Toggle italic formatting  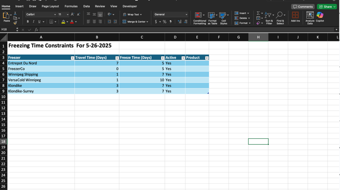coord(33,22)
